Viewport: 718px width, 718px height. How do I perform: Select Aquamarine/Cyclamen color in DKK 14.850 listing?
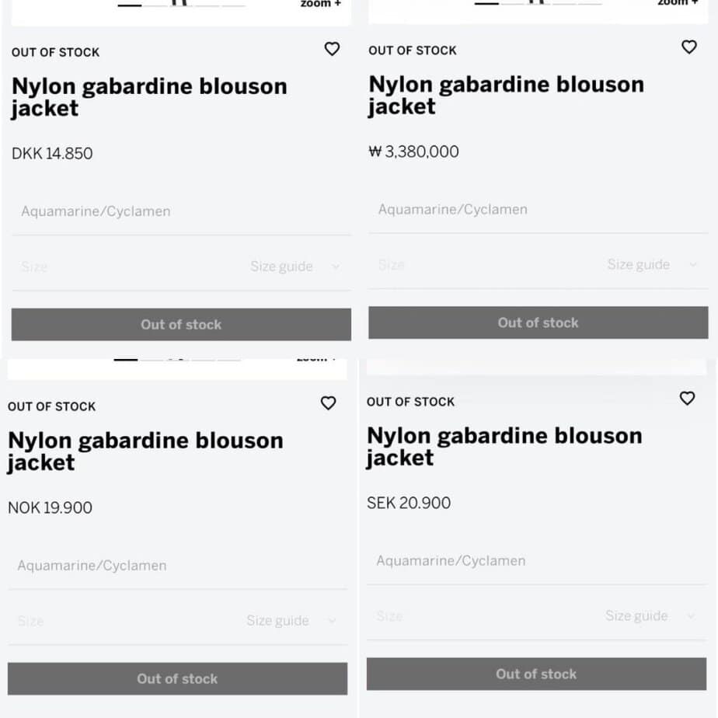click(96, 211)
